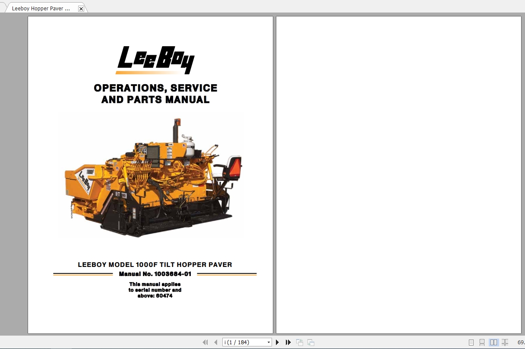Click the 'OPERATIONS, SERVICE' heading

[x=155, y=88]
